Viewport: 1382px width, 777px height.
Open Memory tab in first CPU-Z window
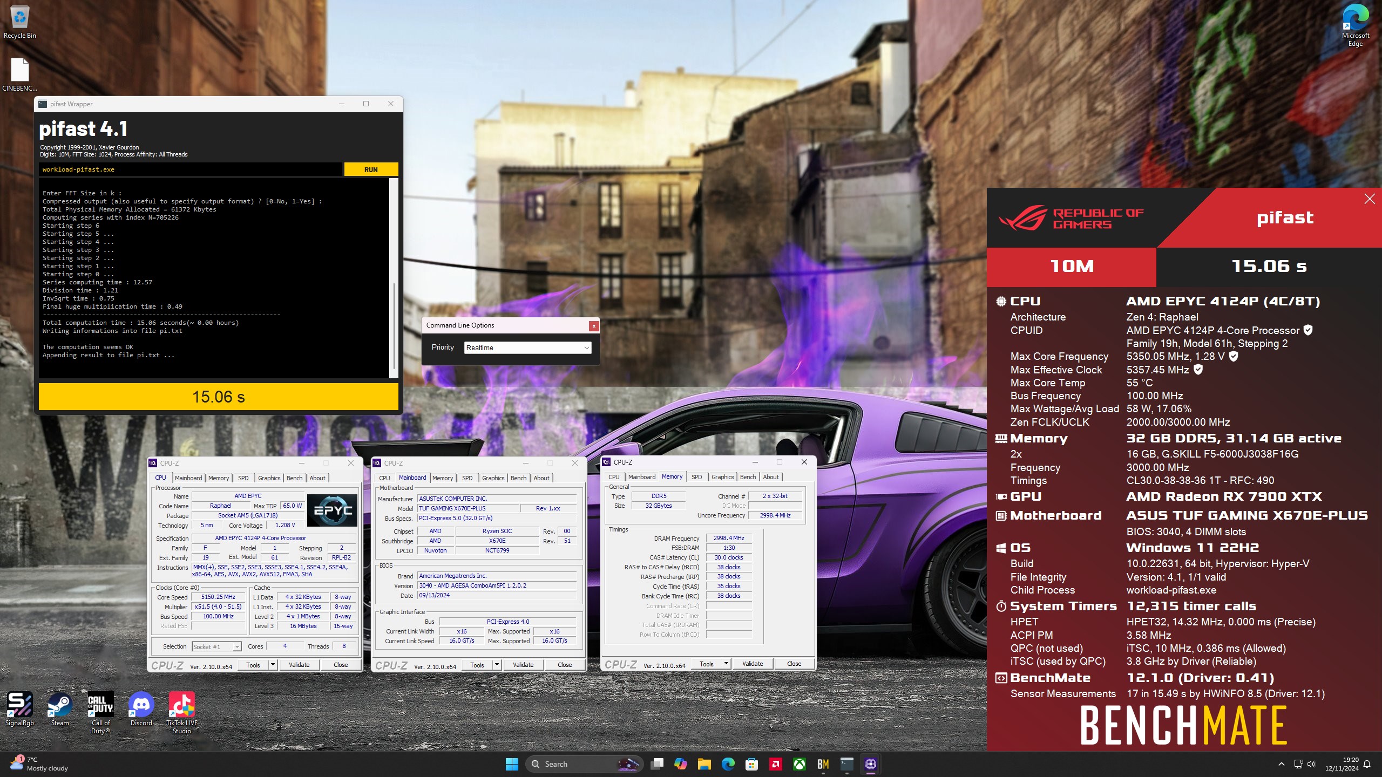219,478
